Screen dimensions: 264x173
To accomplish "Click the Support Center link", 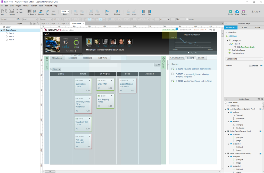I will [199, 30].
